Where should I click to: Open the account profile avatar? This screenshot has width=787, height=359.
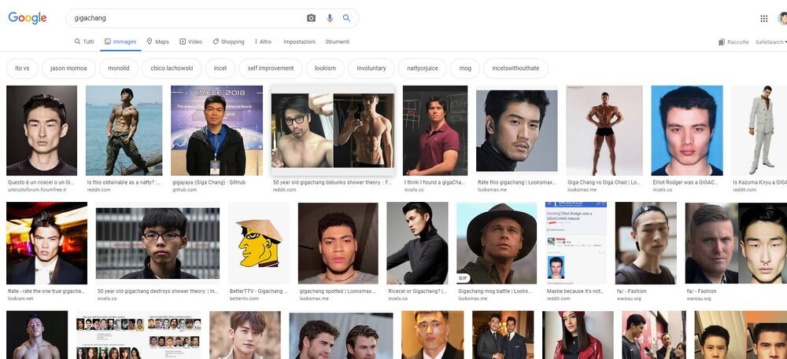pyautogui.click(x=782, y=19)
